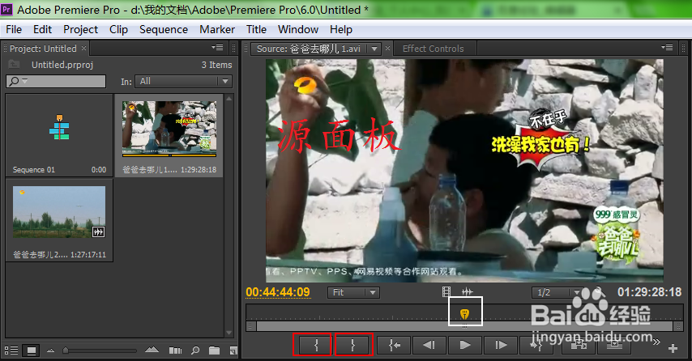Open the 1/2 playback resolution dropdown
692x361 pixels.
tap(557, 292)
